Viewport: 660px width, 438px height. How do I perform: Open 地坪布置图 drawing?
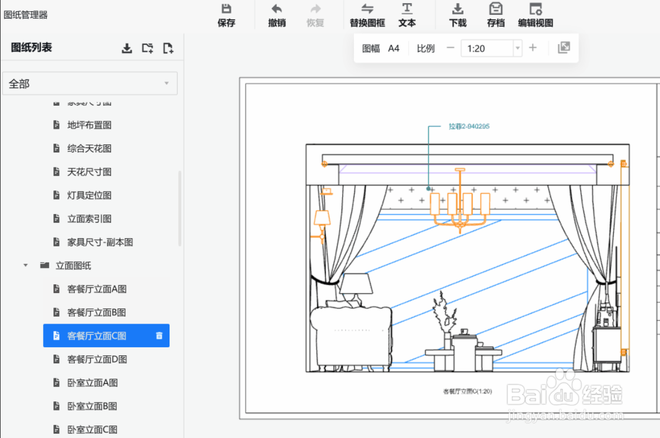tap(89, 125)
